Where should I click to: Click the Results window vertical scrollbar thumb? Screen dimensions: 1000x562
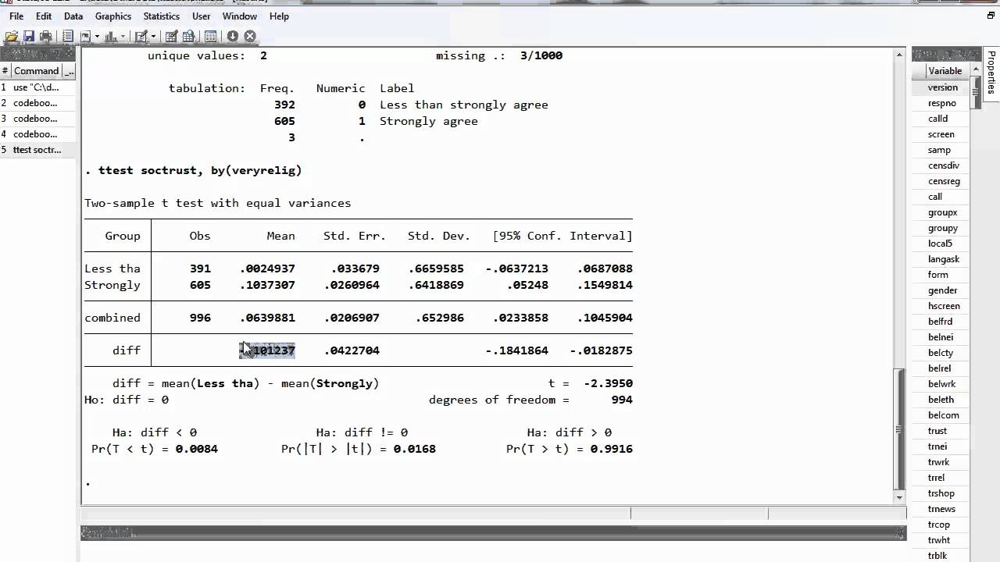[x=899, y=428]
